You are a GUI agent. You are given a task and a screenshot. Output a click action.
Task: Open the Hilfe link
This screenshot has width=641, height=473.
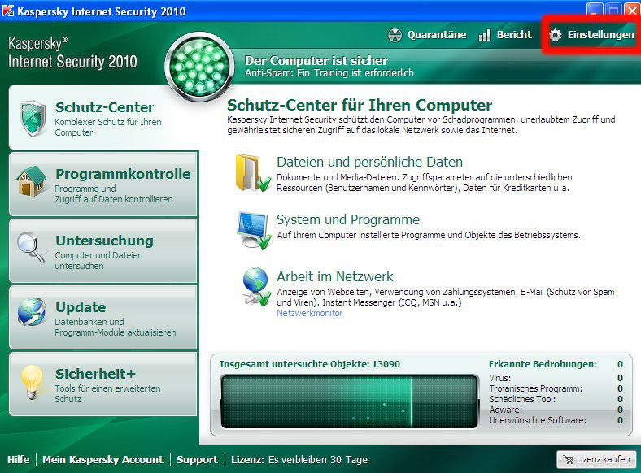(x=18, y=460)
